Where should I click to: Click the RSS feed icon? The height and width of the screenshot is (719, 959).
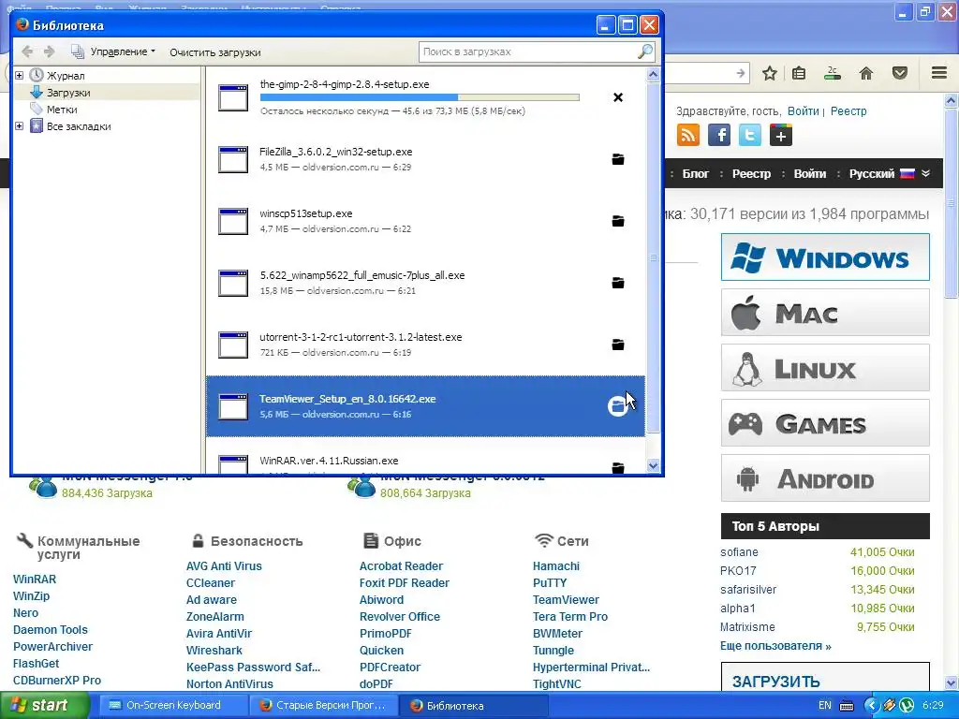[688, 135]
